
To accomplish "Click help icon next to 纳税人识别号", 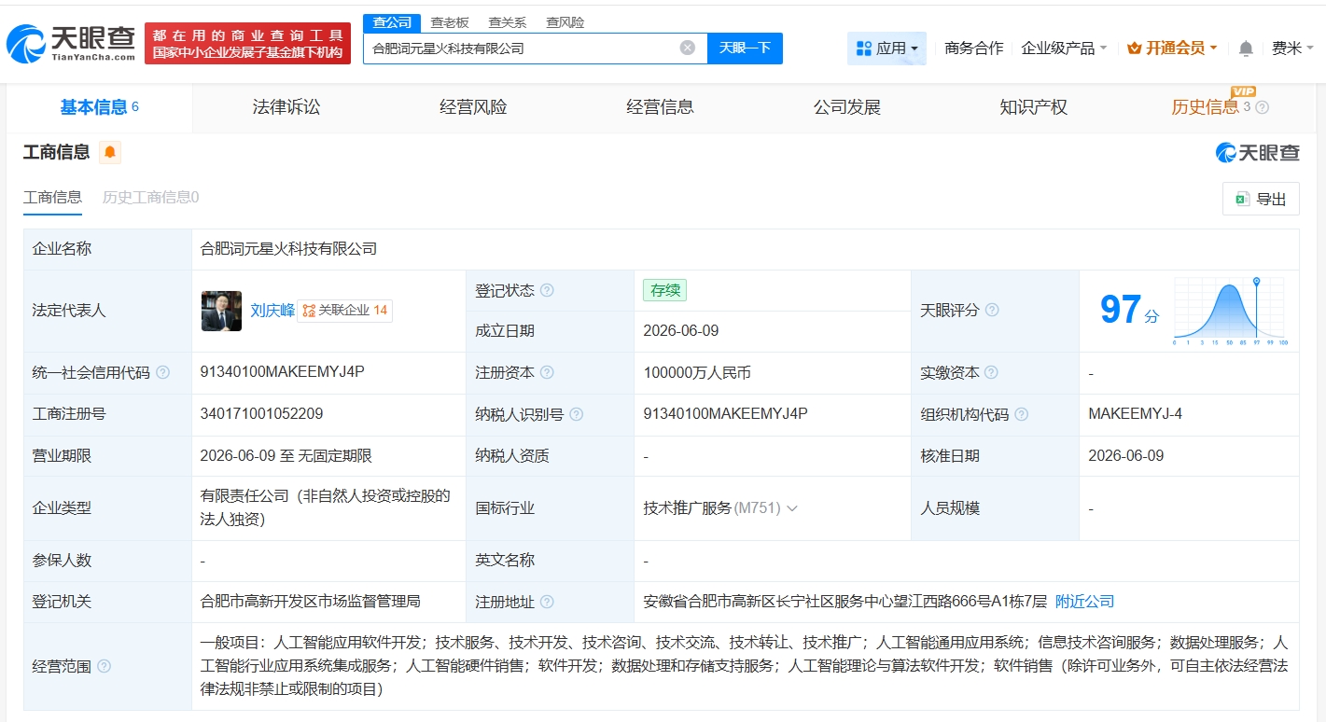I will 576,414.
